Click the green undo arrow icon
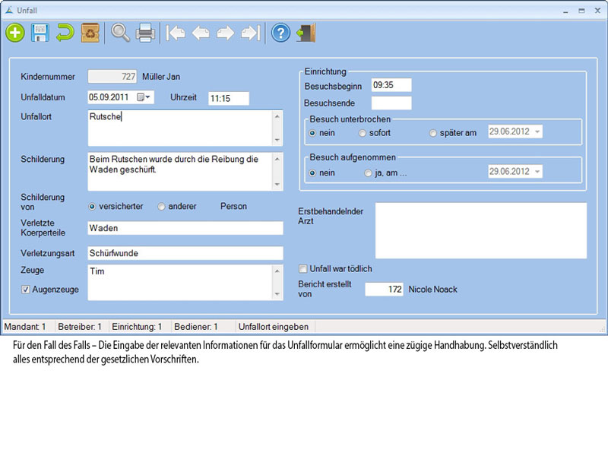Viewport: 608px width, 456px height. 65,33
